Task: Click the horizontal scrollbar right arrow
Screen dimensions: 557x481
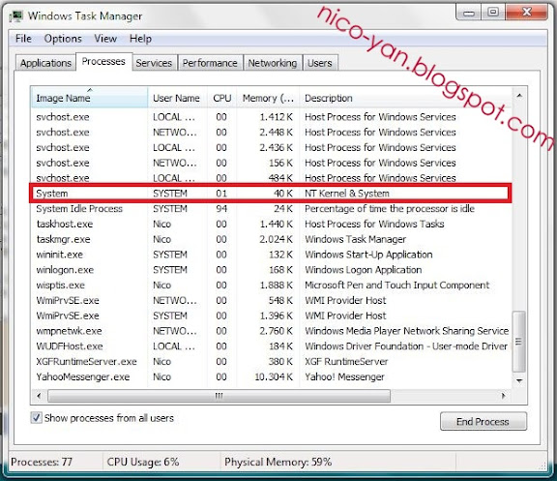Action: (503, 395)
